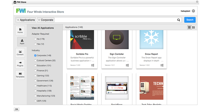
Task: Click the Sign Contoller title
Action: (117, 54)
